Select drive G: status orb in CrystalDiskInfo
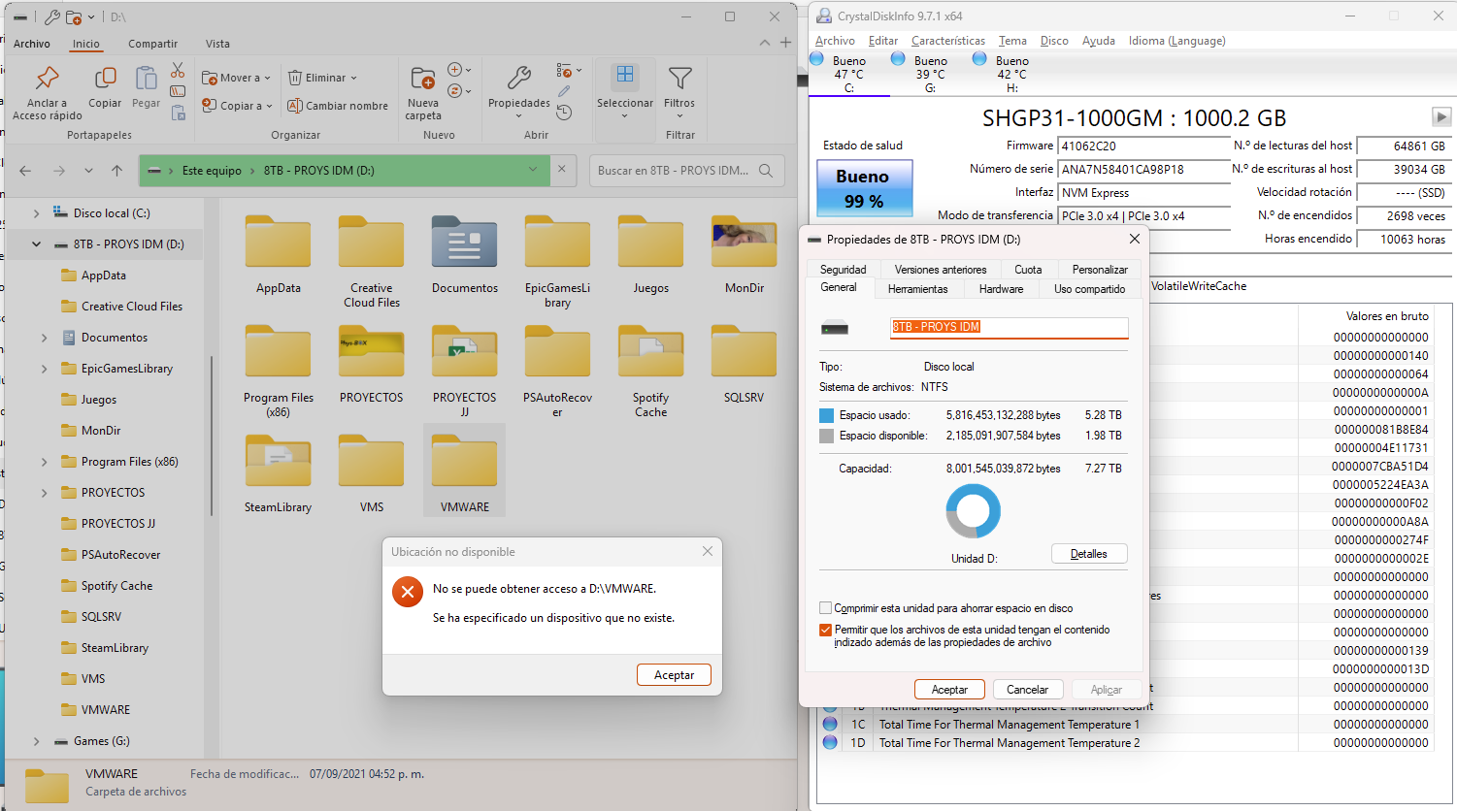The height and width of the screenshot is (811, 1457). coord(898,59)
